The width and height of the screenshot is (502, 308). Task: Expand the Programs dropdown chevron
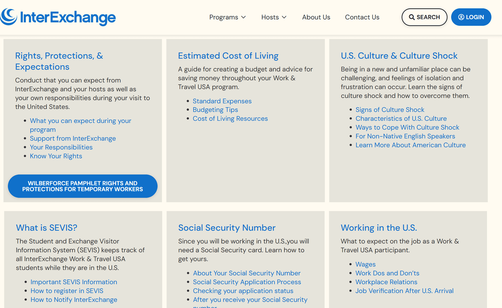point(243,17)
